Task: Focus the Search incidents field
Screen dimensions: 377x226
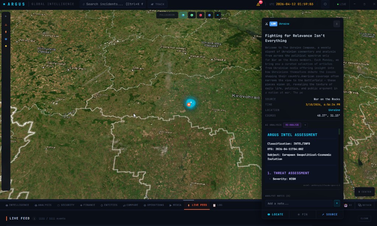Action: [x=113, y=4]
